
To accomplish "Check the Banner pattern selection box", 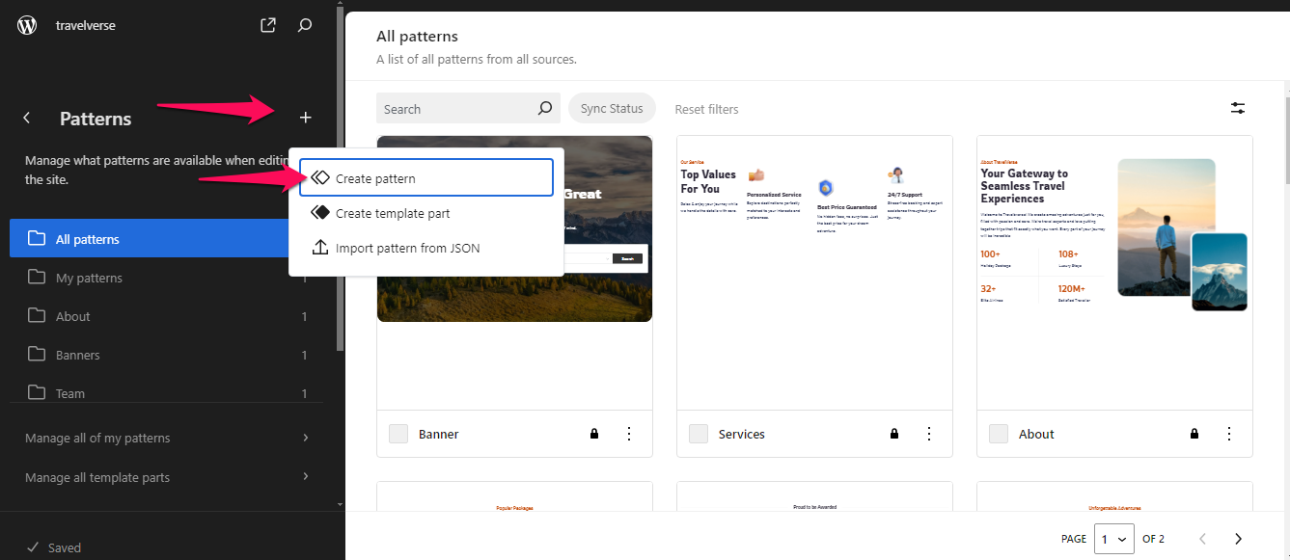I will click(x=398, y=434).
